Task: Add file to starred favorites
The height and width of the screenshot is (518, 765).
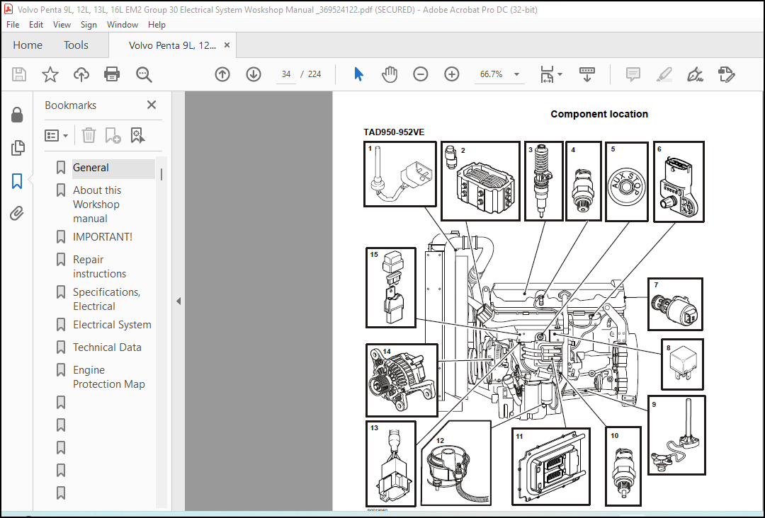Action: click(50, 74)
